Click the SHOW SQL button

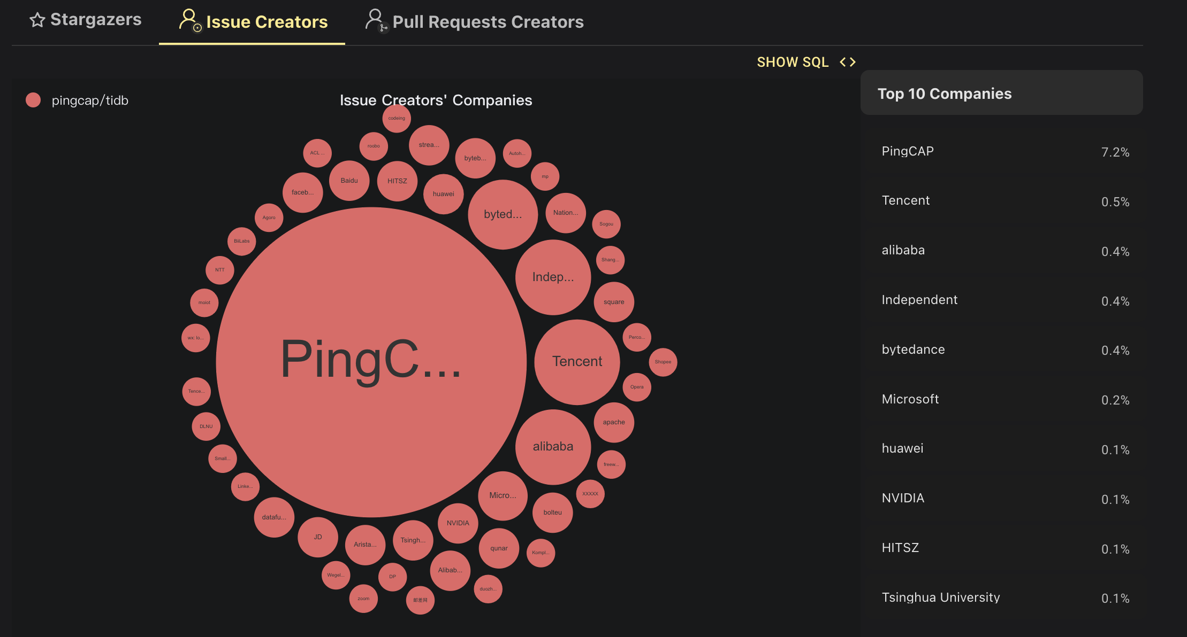[x=793, y=63]
